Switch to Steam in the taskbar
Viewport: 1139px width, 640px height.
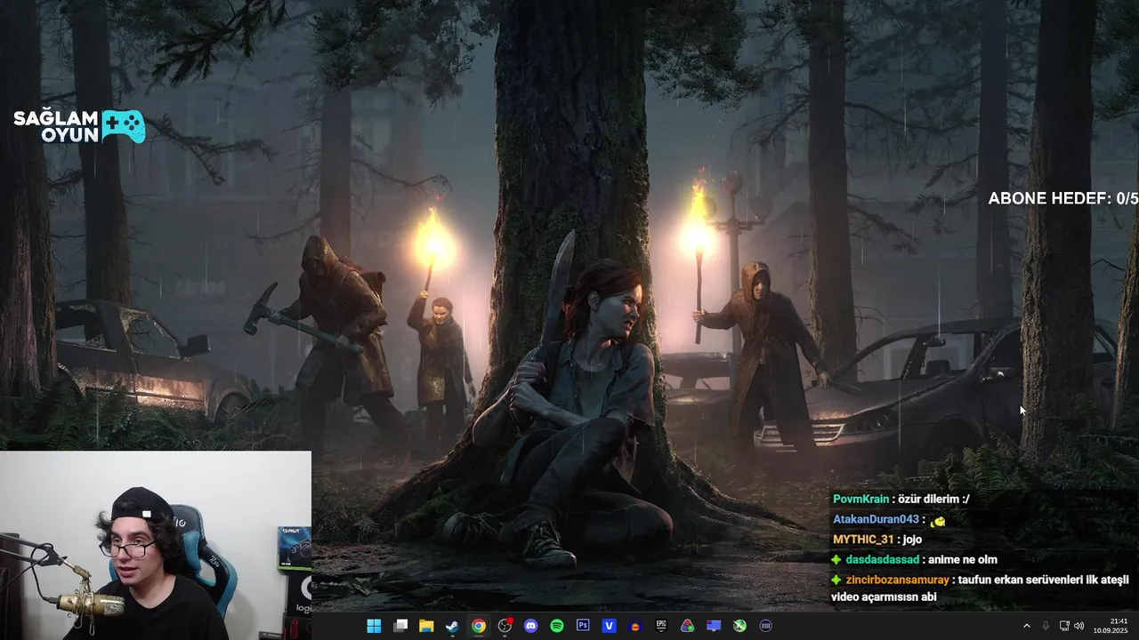(452, 626)
